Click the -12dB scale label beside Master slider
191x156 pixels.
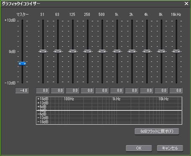(x=10, y=83)
